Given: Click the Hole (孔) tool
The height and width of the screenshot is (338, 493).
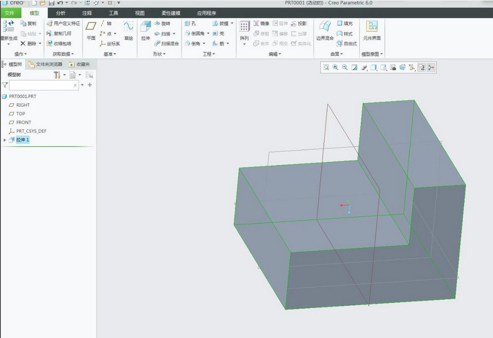Looking at the screenshot, I should coord(190,23).
